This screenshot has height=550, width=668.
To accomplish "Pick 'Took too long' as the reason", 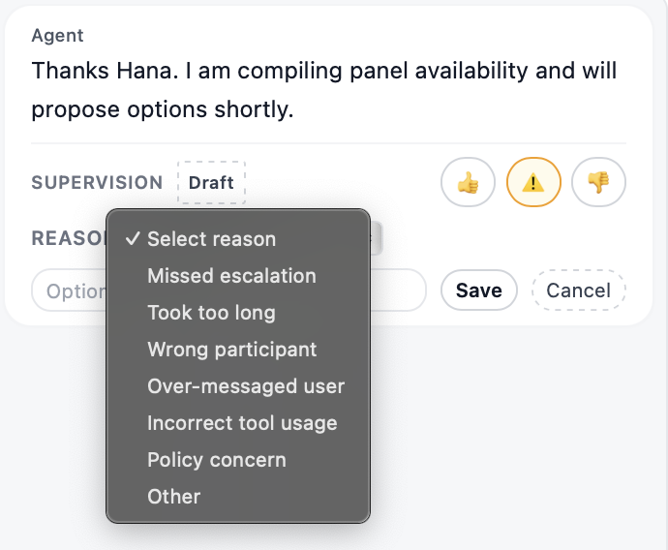I will coord(211,313).
